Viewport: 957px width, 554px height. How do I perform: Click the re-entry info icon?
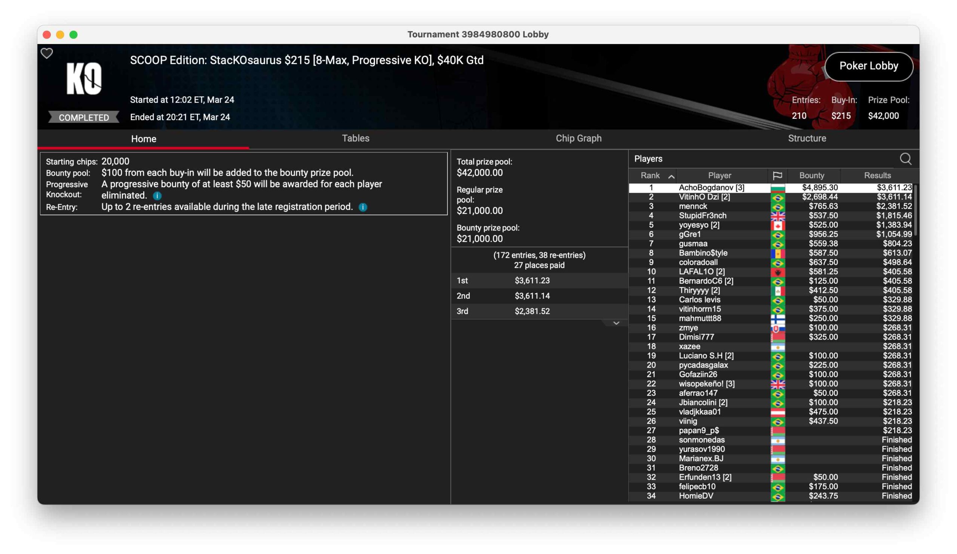click(x=363, y=207)
